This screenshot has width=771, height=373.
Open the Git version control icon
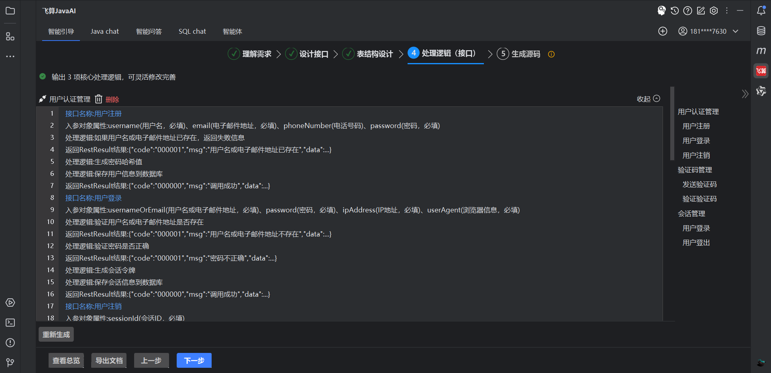point(10,363)
